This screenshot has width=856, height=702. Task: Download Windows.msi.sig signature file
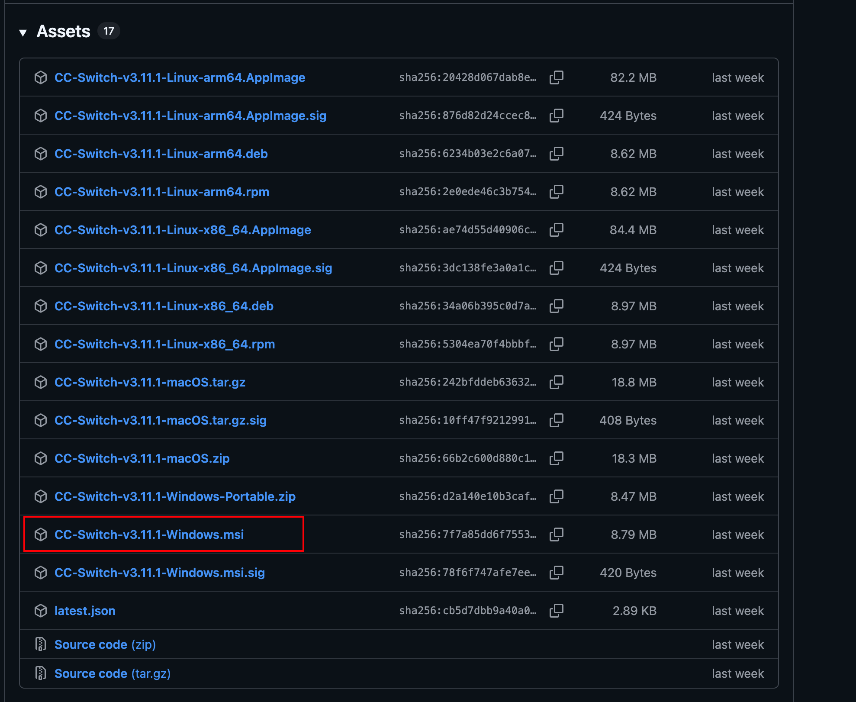tap(159, 573)
